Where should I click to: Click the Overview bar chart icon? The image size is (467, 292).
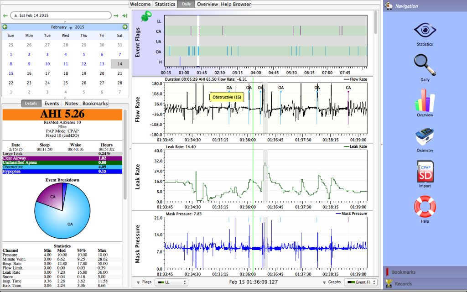point(424,100)
